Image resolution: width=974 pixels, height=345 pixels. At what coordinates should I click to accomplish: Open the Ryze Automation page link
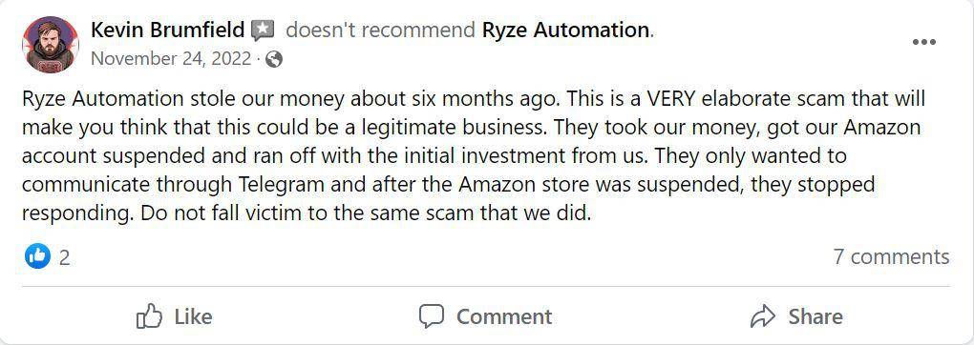pyautogui.click(x=566, y=30)
